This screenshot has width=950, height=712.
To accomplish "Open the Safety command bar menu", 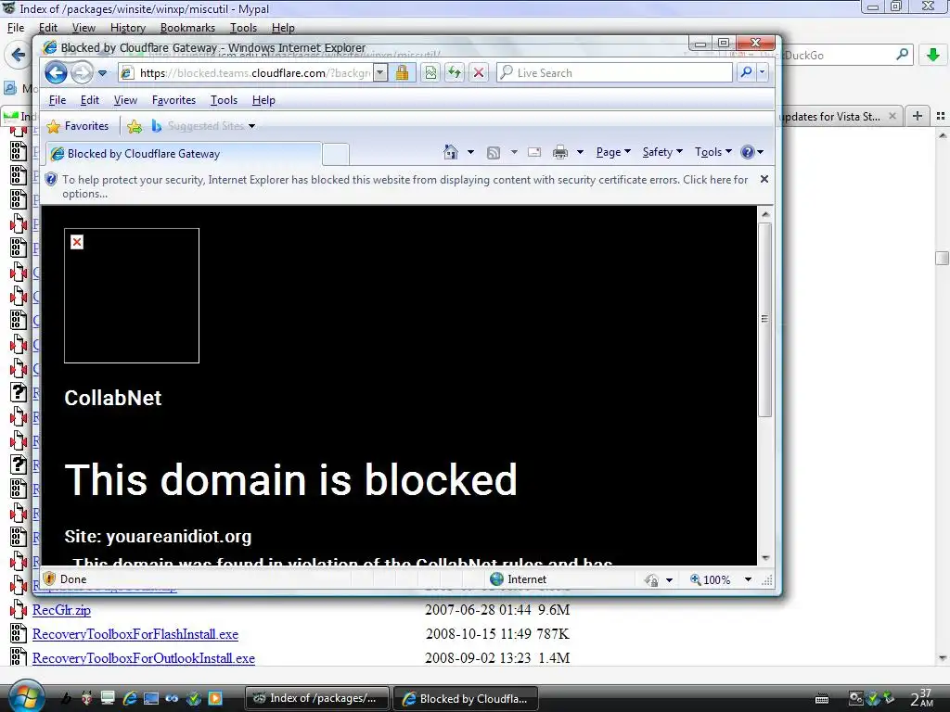I will pos(662,152).
